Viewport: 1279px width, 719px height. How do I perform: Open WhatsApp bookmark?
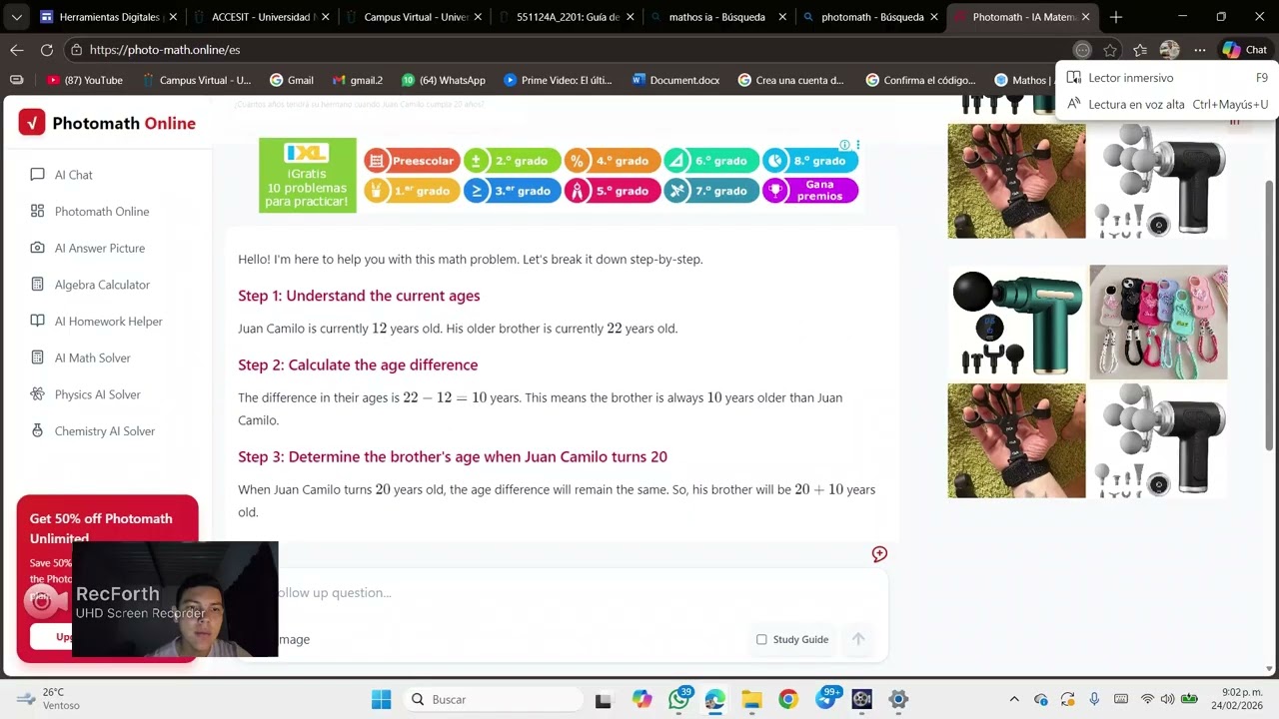point(443,80)
